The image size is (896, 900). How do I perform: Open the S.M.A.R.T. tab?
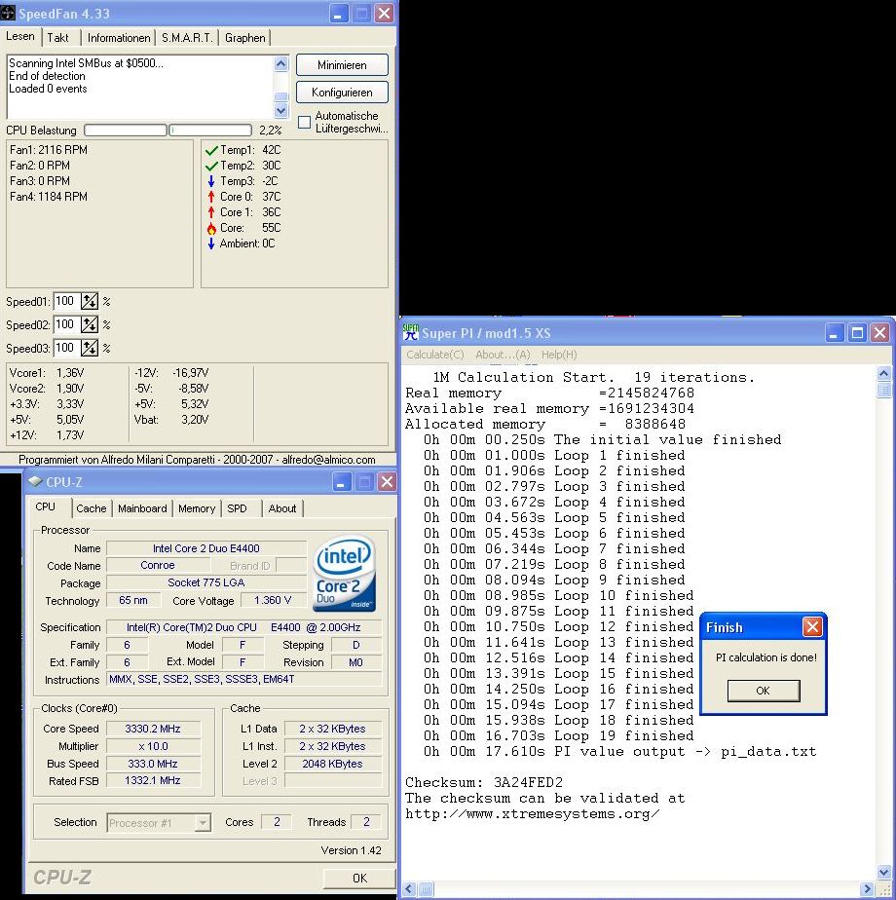[x=187, y=38]
